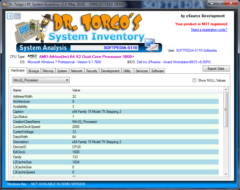
Task: Open the Win32_Processor class dropdown
Action: coord(41,80)
